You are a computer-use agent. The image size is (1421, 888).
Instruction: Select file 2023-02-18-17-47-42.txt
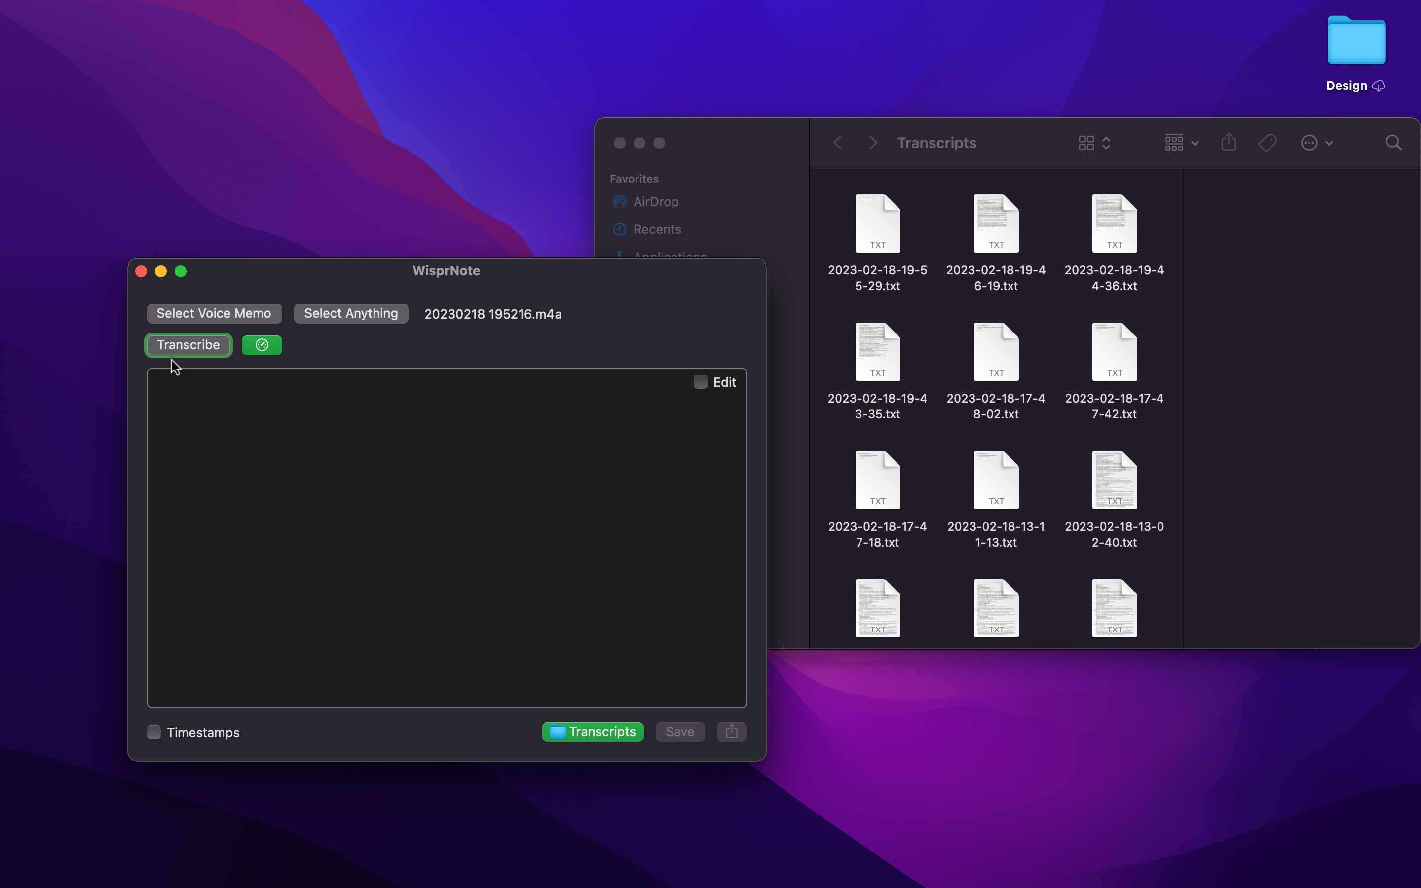[x=1114, y=371]
